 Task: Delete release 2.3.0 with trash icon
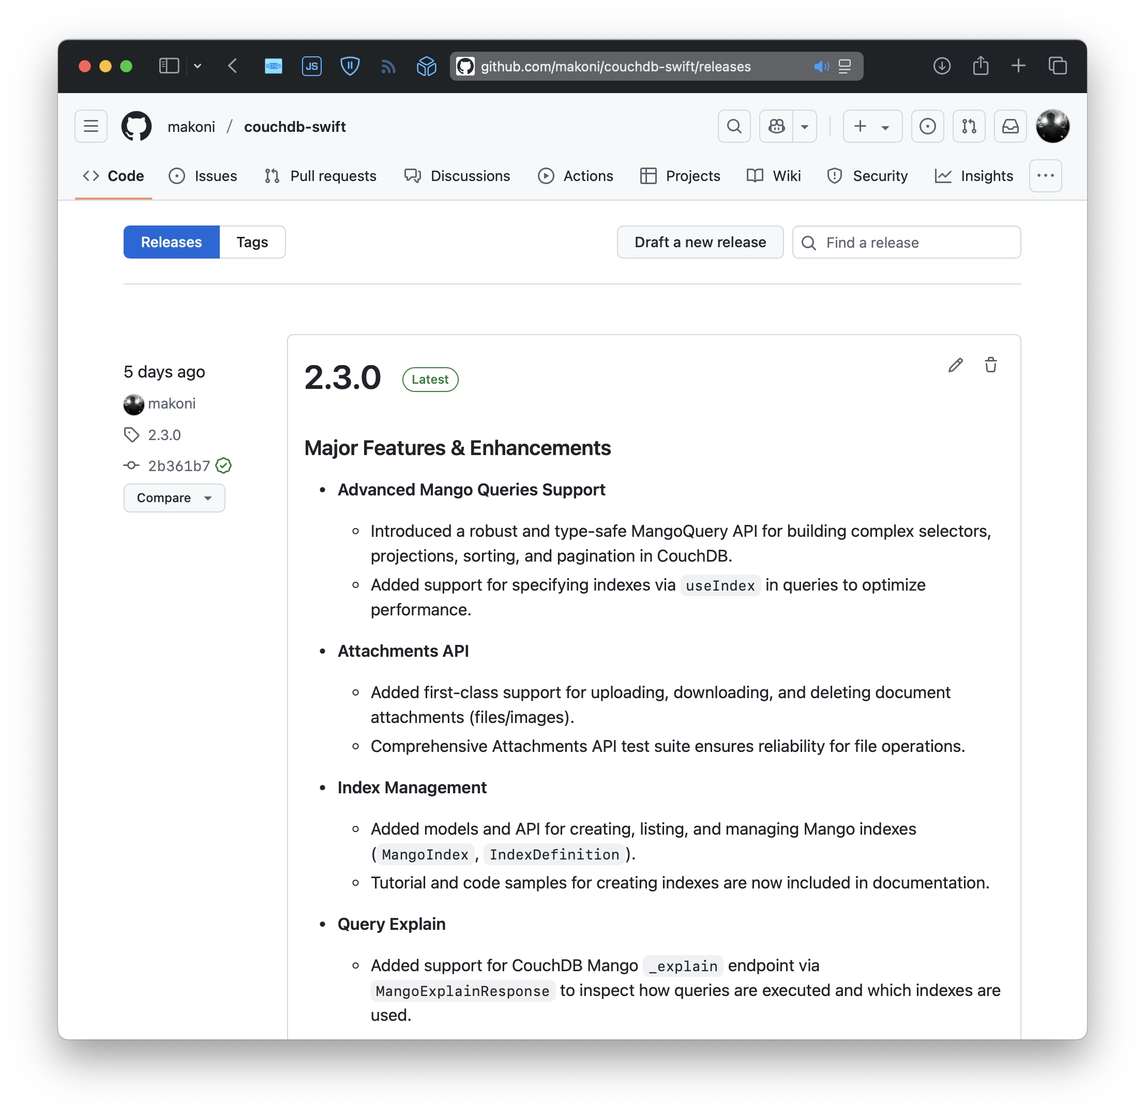point(990,365)
